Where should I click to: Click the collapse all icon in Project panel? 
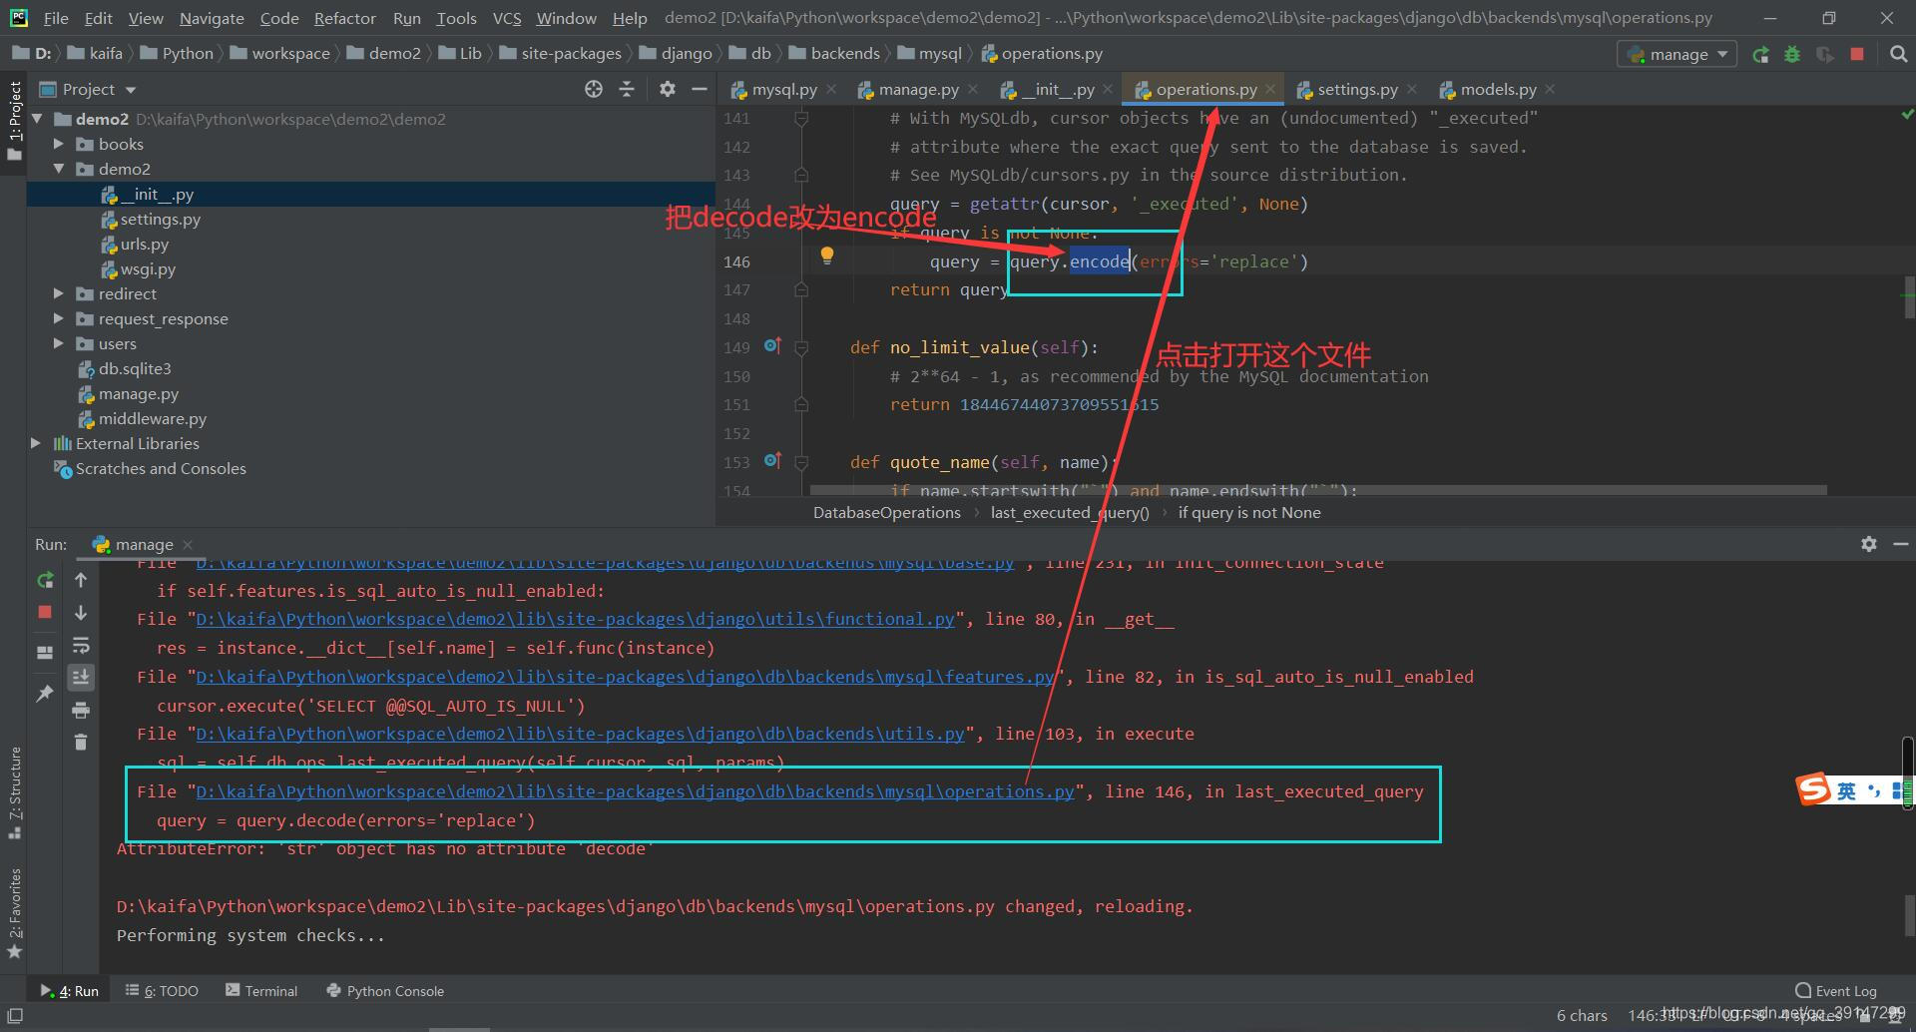click(x=627, y=89)
